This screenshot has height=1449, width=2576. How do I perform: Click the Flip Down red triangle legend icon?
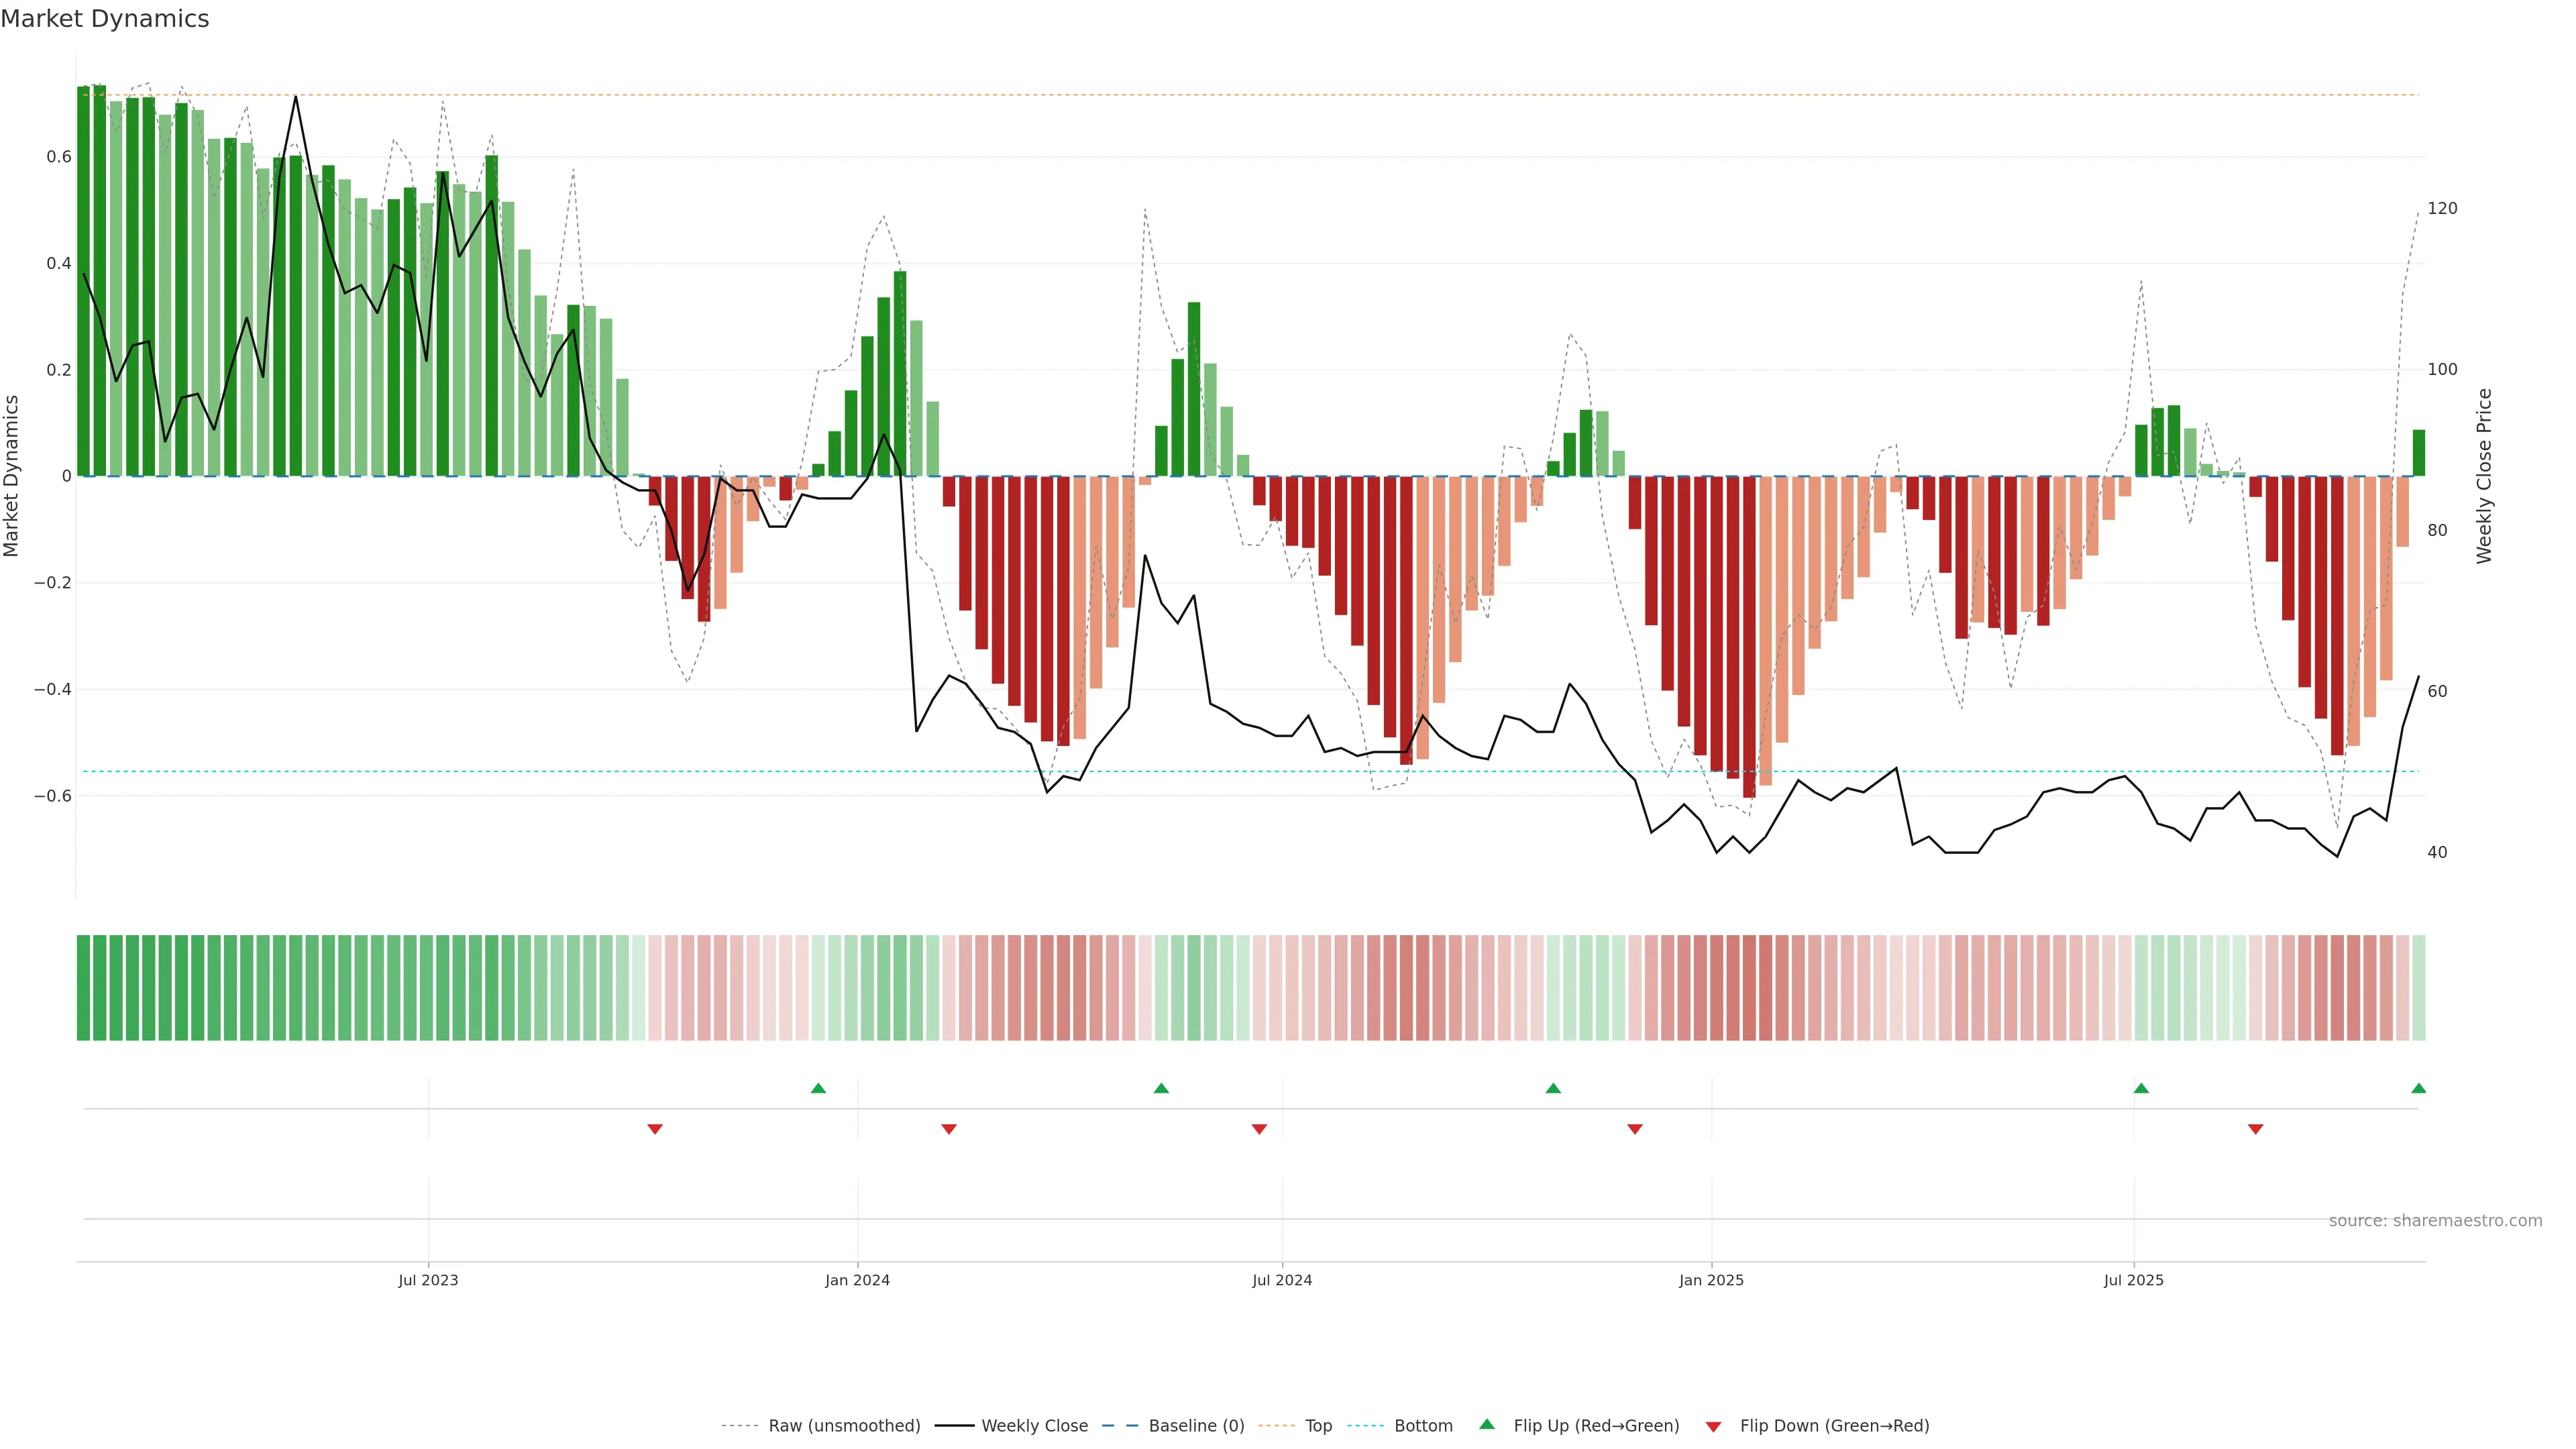pyautogui.click(x=1713, y=1426)
